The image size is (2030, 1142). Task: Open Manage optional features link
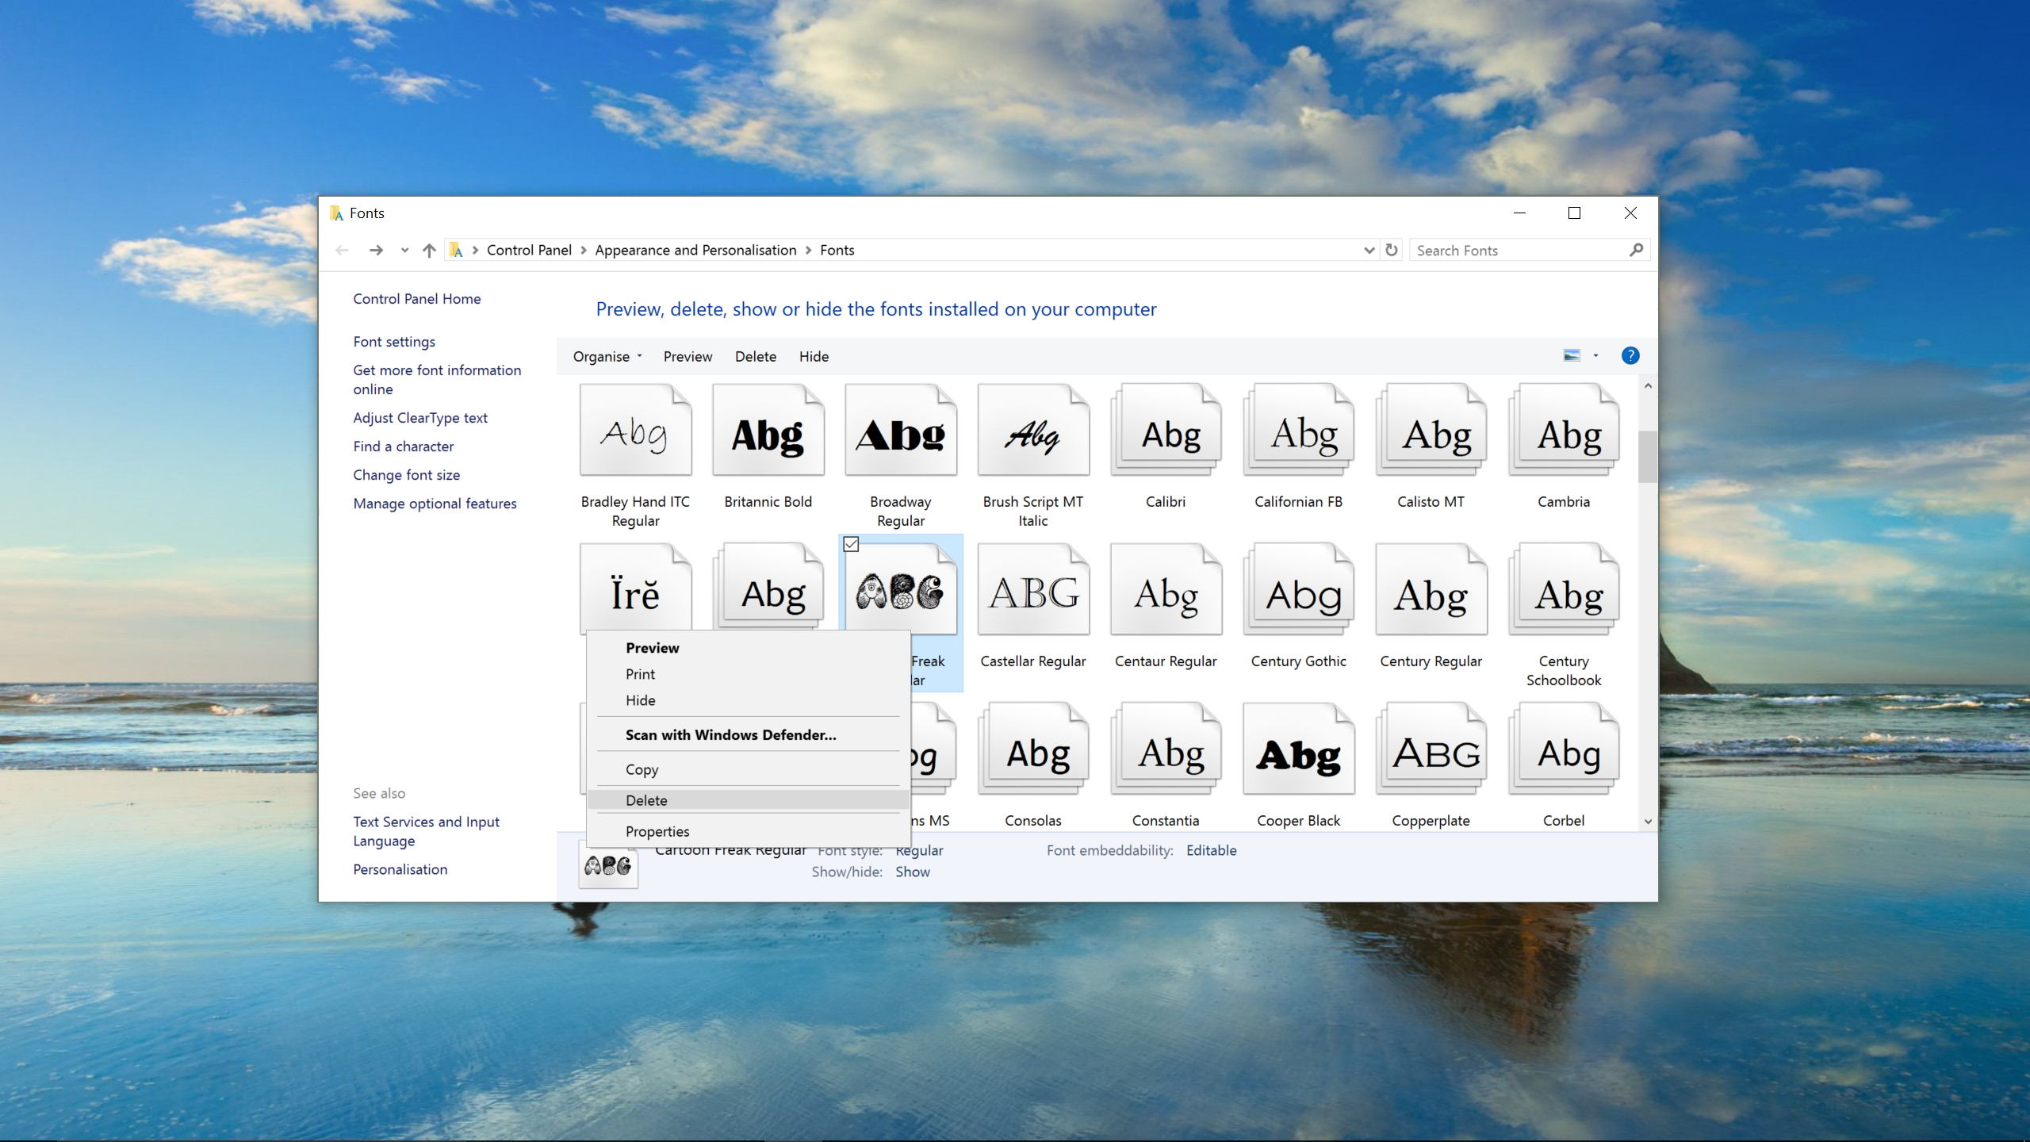click(x=435, y=504)
